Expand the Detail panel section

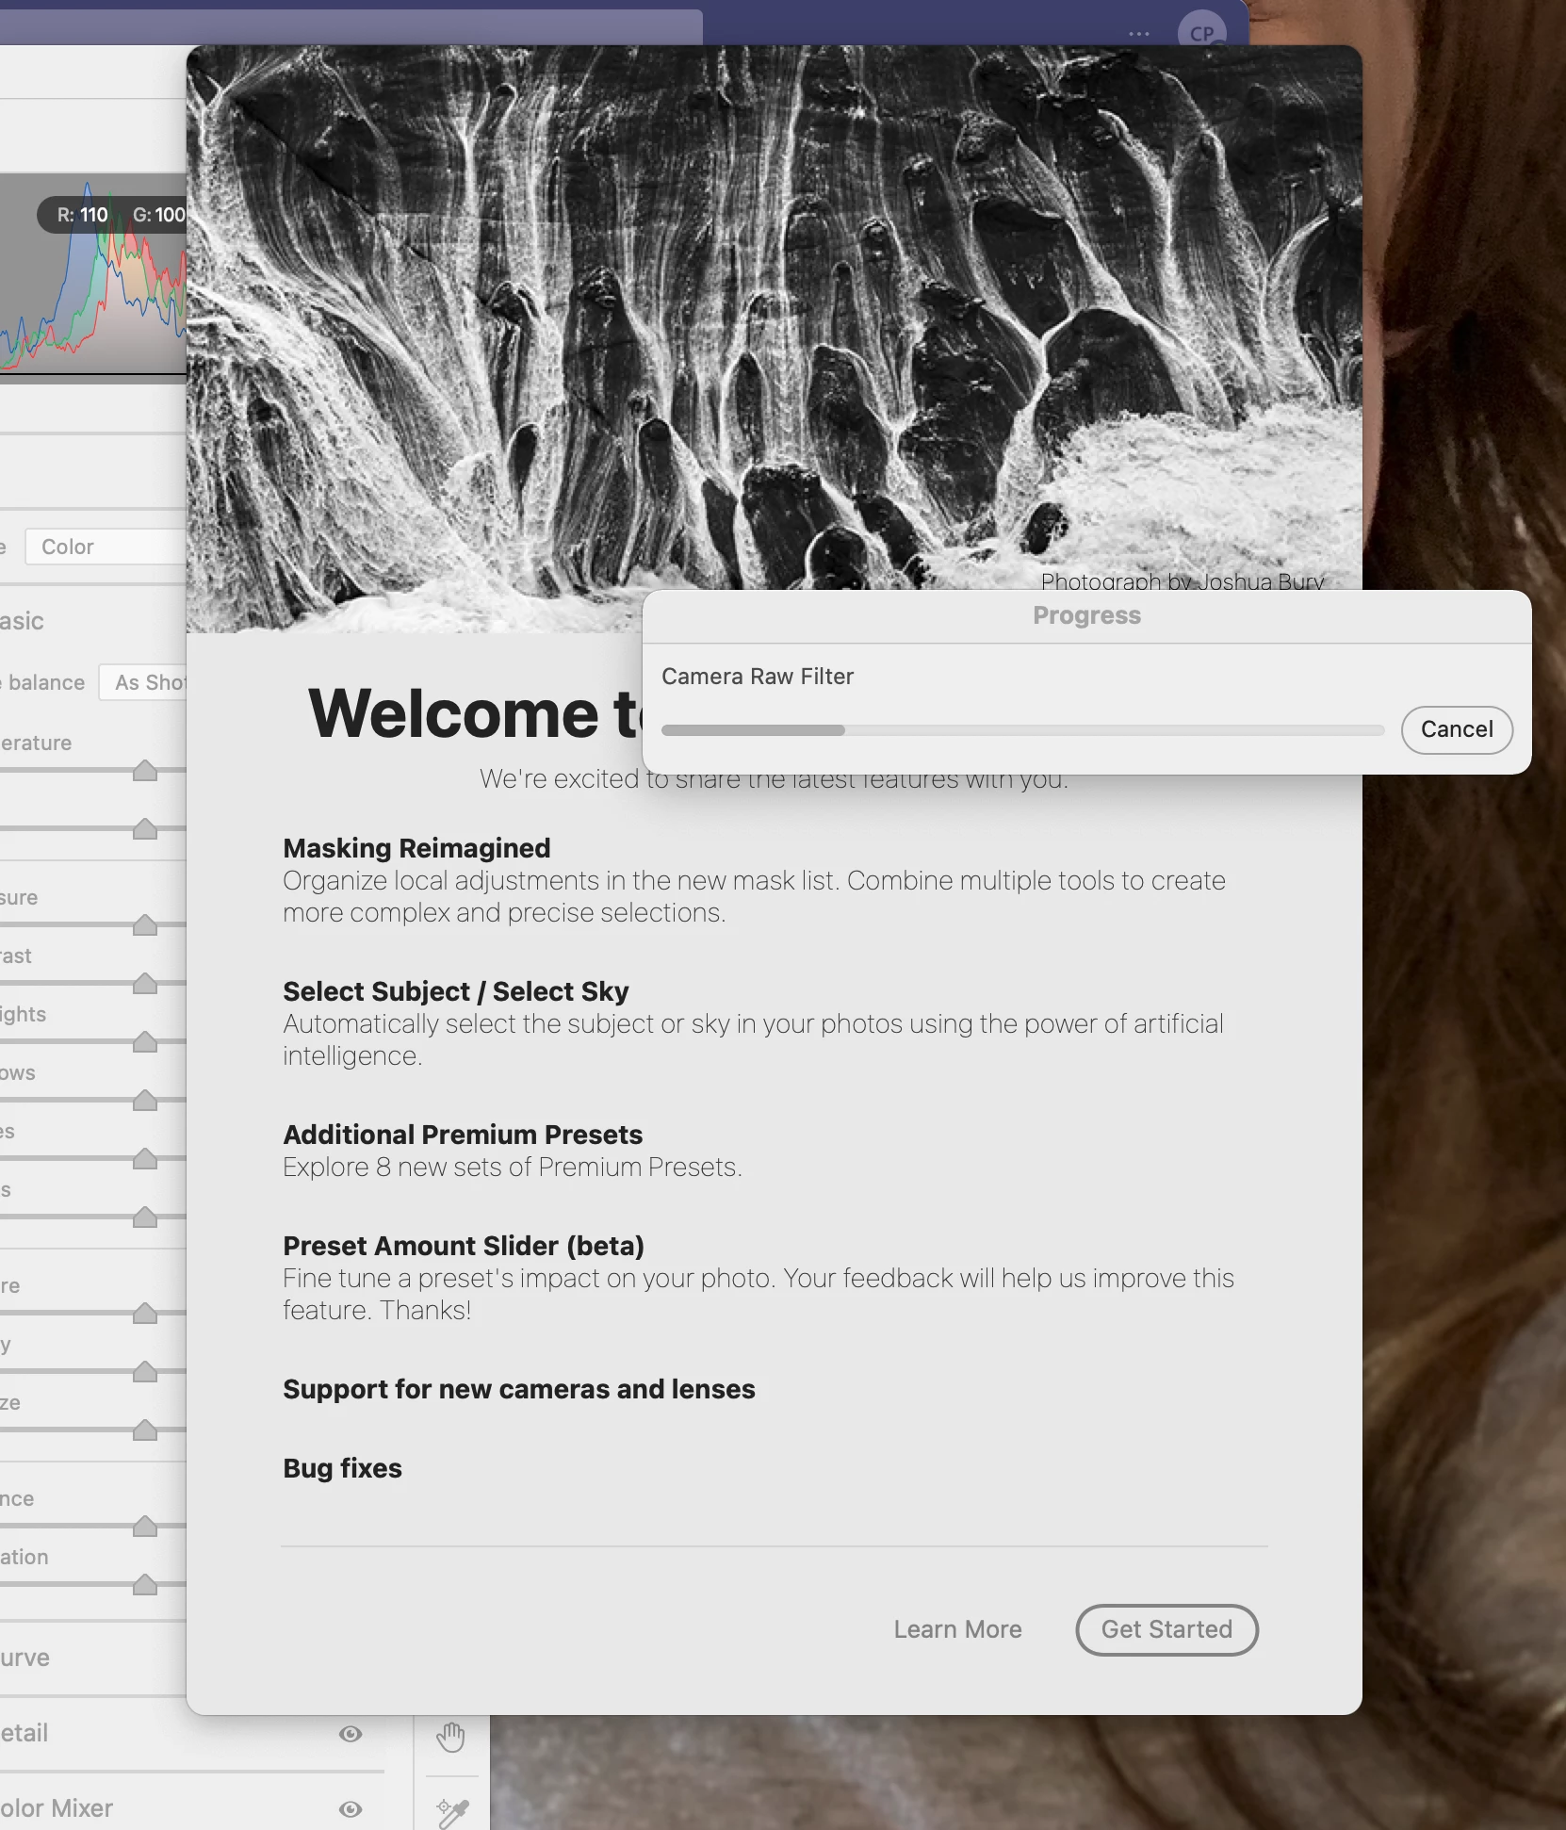[24, 1733]
